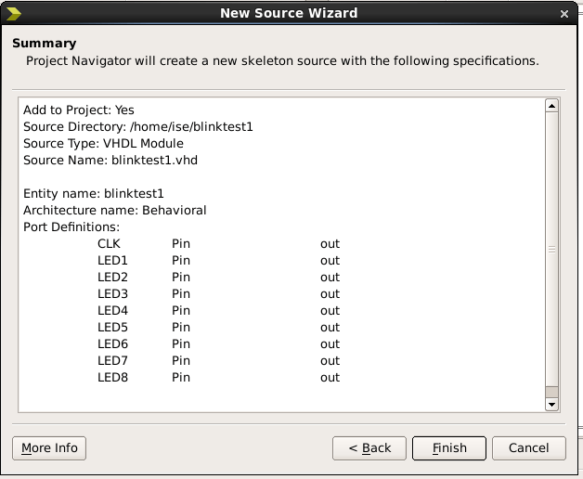Click the 'New Source Wizard' title bar

click(288, 13)
